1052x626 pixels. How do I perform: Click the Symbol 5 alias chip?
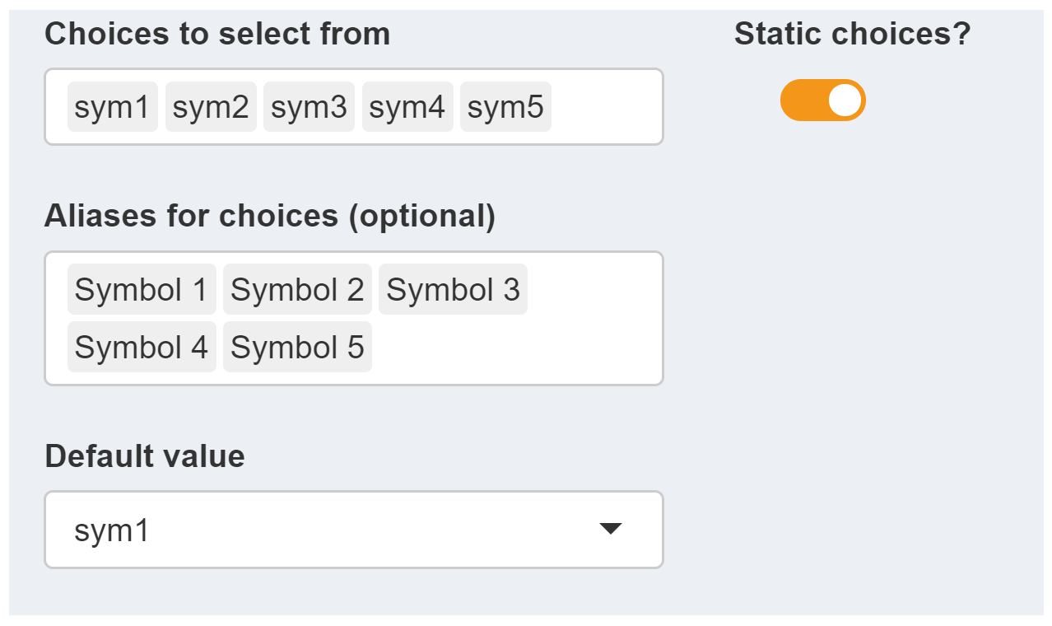(x=297, y=347)
